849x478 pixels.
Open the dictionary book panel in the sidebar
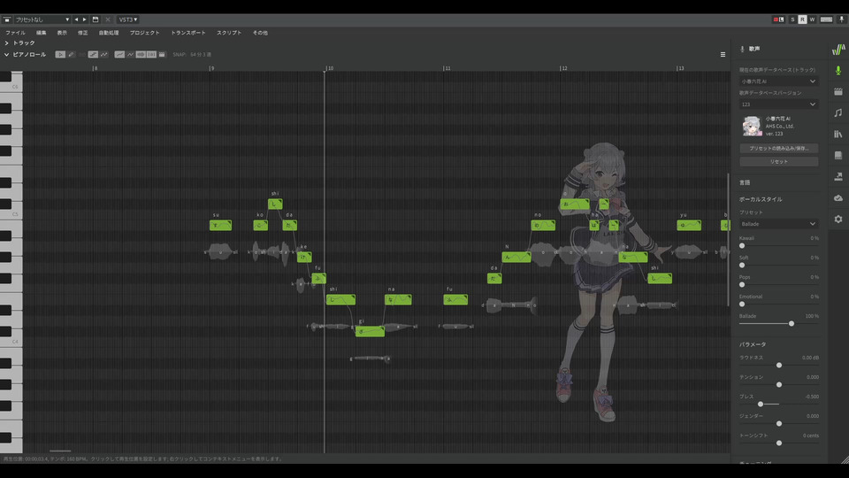pos(838,155)
